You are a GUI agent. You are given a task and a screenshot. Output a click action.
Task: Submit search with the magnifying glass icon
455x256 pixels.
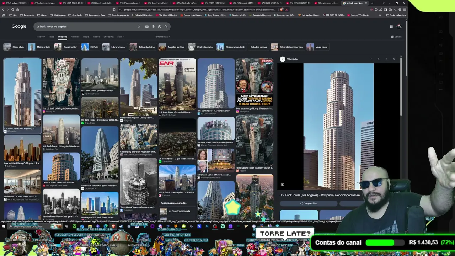(166, 27)
